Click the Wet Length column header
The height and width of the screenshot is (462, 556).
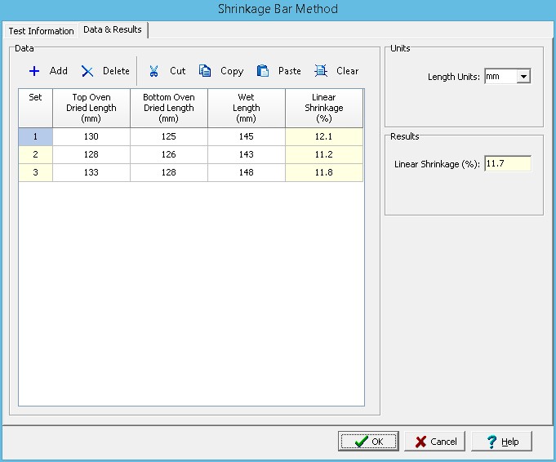247,108
